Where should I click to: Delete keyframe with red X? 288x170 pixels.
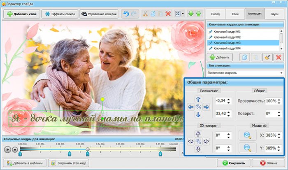[279, 57]
